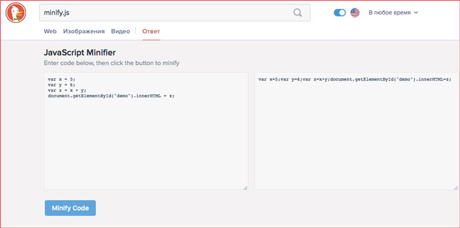Focus the left code input textarea
The height and width of the screenshot is (228, 460).
(x=146, y=131)
